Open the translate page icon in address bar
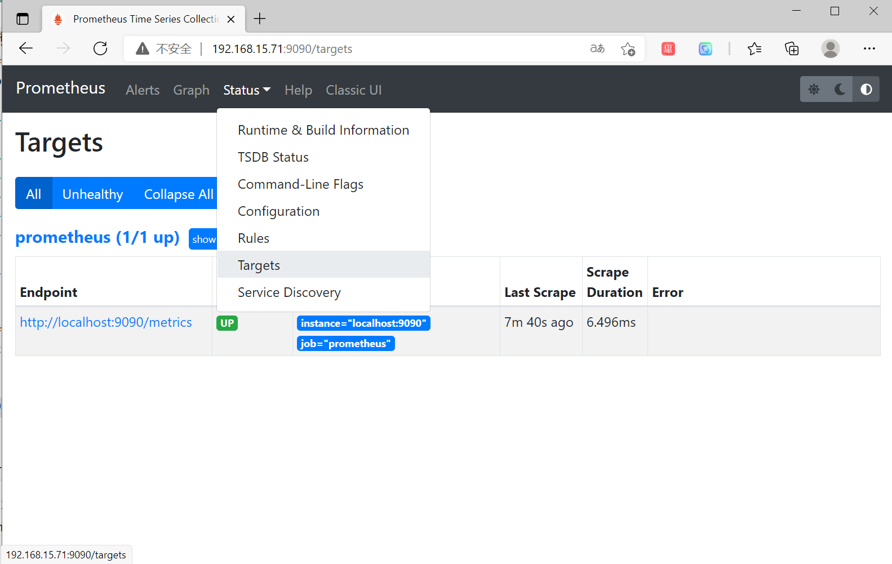Image resolution: width=892 pixels, height=564 pixels. point(597,48)
